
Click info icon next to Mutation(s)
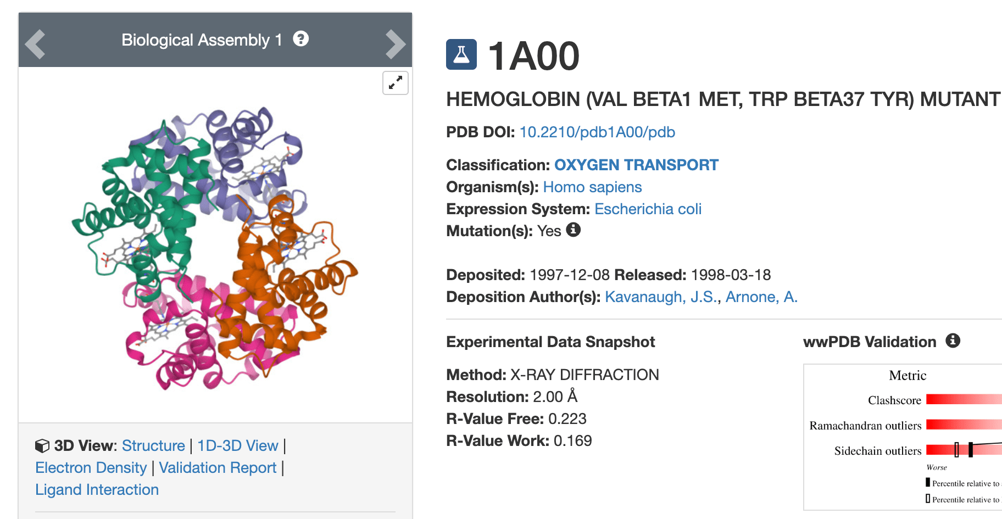(x=573, y=230)
